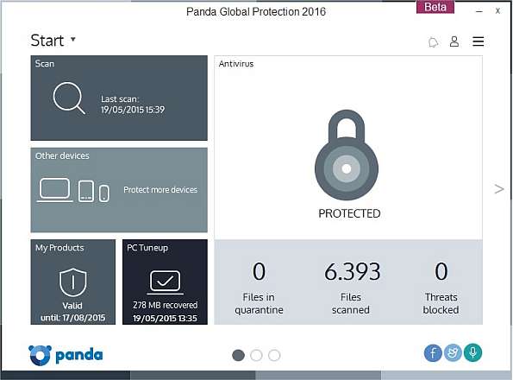
Task: Click the padlock Protected icon
Action: 347,155
